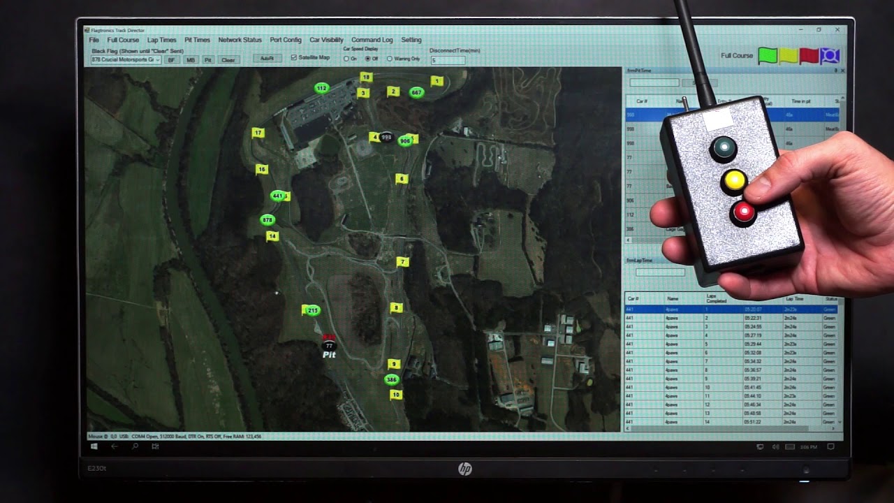Choose the Warning Only speed display option
Image resolution: width=894 pixels, height=503 pixels.
[404, 59]
